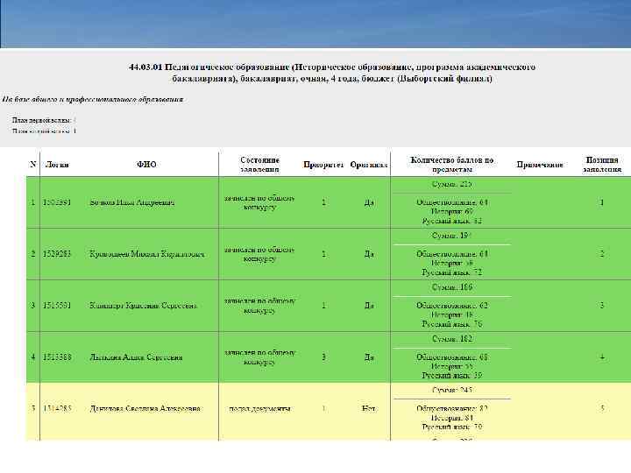Click priority value 3 in Лыткина's row
Screen dimensions: 631x473
pos(323,357)
